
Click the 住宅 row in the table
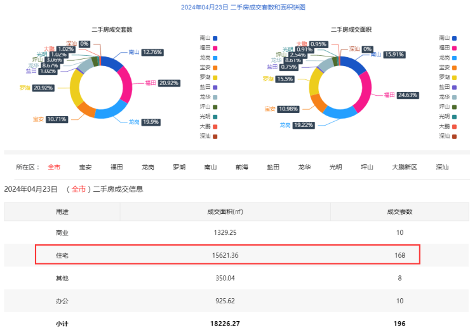click(x=227, y=254)
